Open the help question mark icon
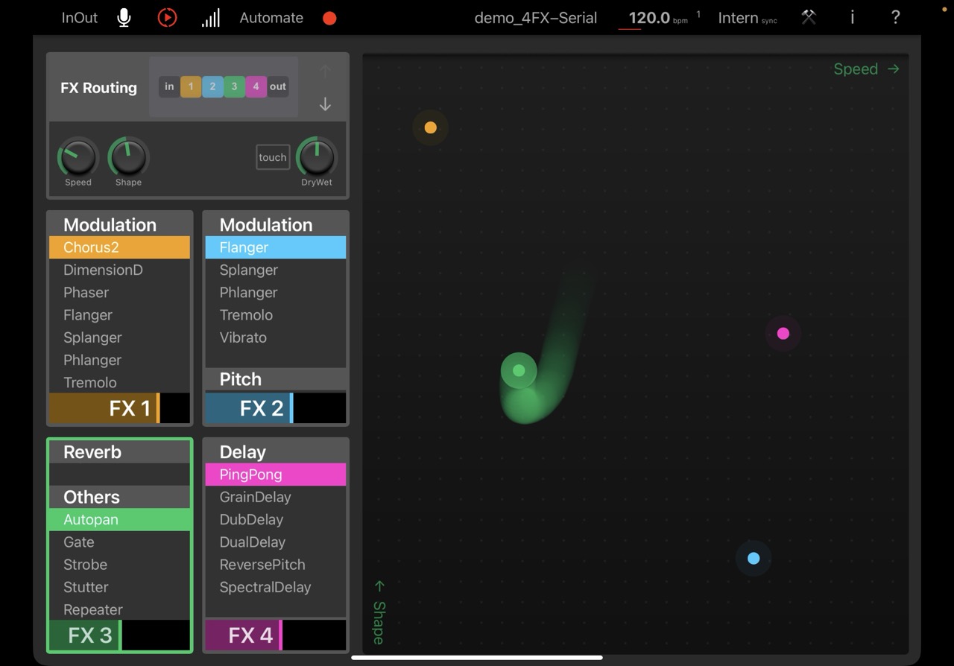The width and height of the screenshot is (954, 666). 895,18
